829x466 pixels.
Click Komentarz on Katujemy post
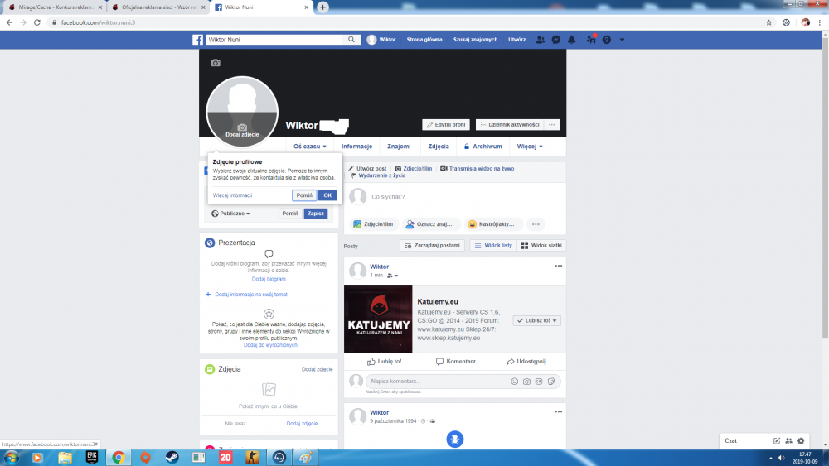coord(455,362)
